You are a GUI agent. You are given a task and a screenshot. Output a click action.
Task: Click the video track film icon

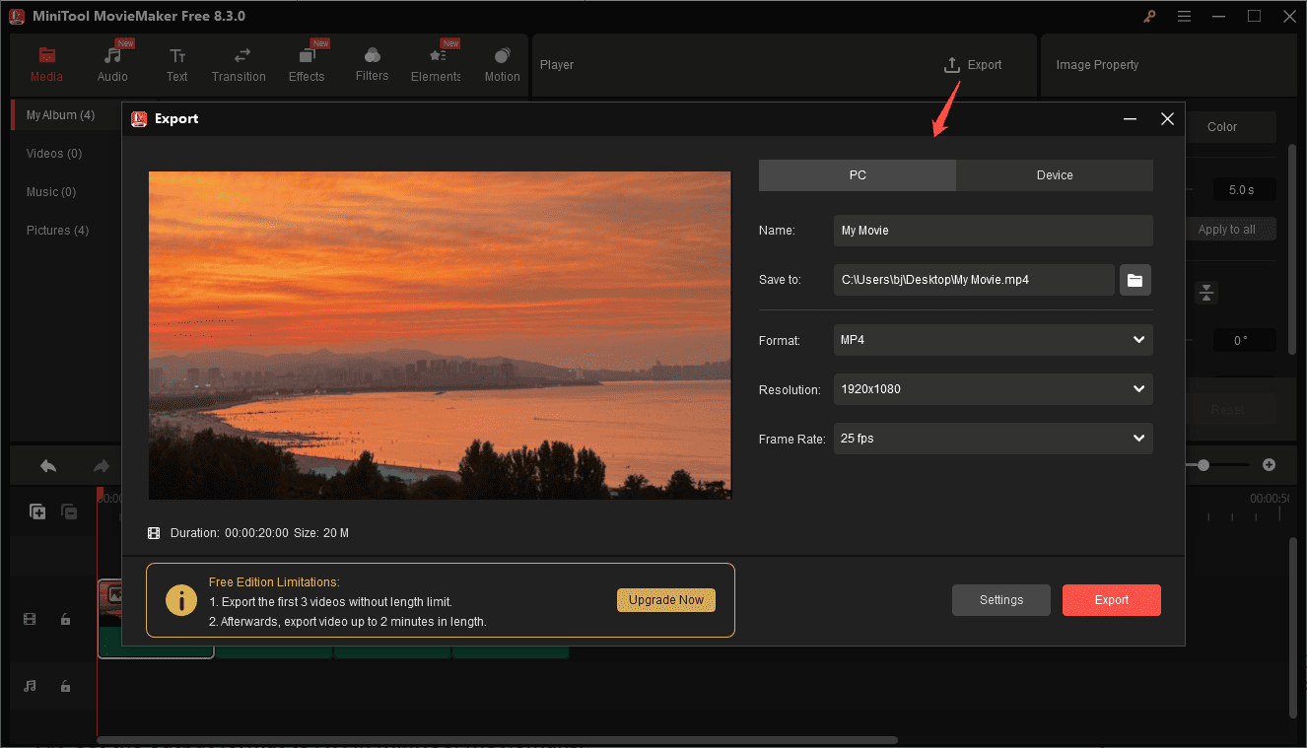30,620
